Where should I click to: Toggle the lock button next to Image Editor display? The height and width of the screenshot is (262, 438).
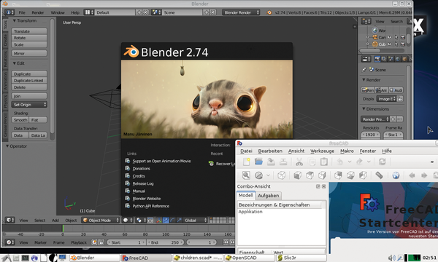pyautogui.click(x=400, y=99)
